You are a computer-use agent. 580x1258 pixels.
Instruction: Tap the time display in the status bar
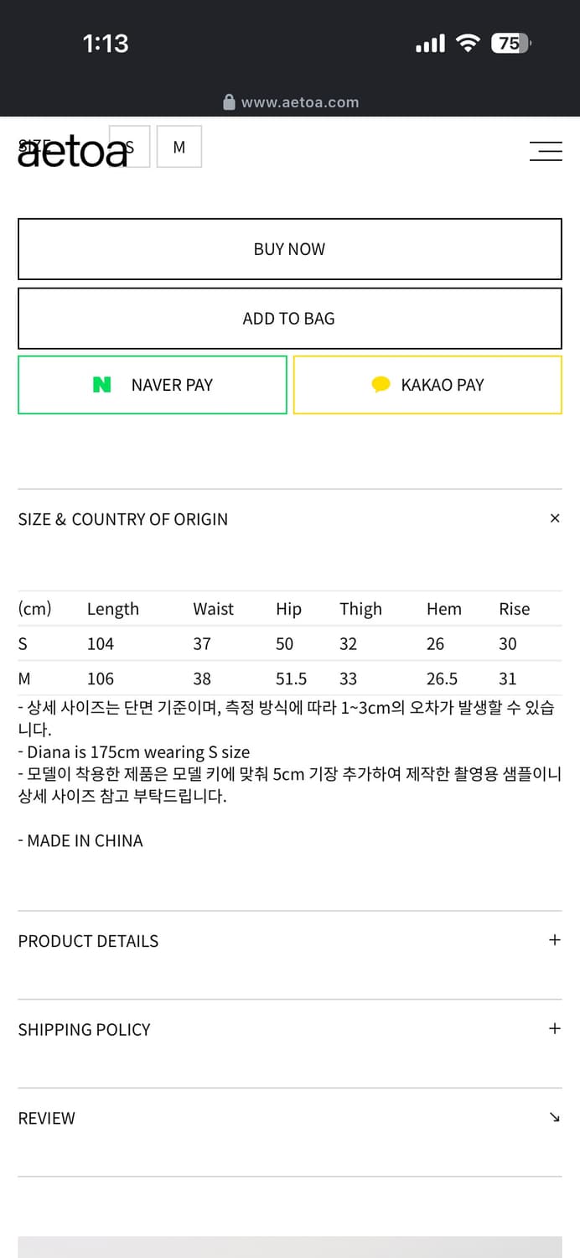pos(106,42)
